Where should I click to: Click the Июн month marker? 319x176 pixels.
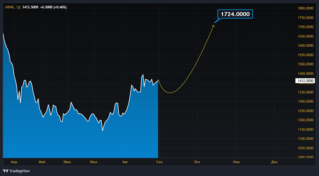(x=67, y=162)
